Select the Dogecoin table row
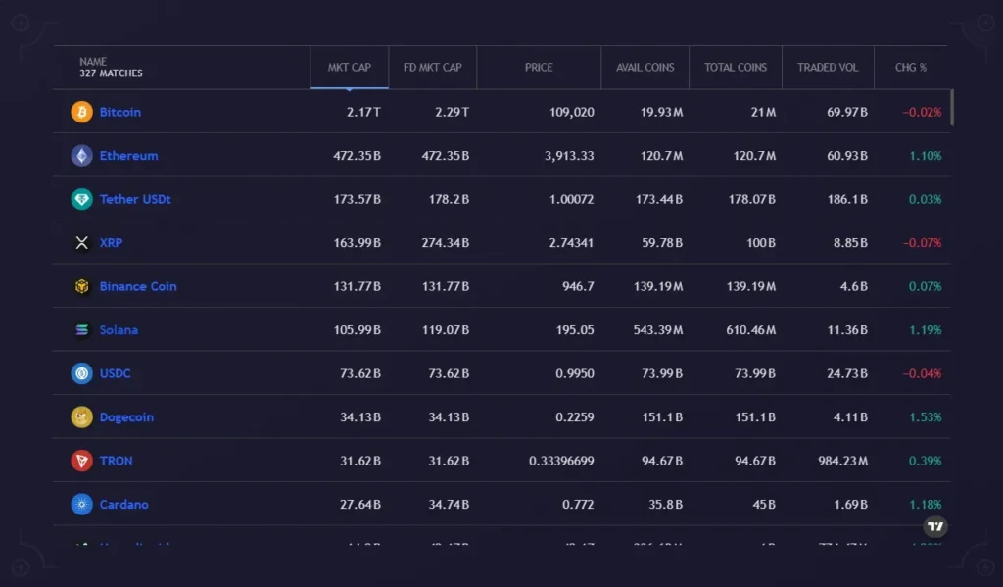Image resolution: width=1003 pixels, height=587 pixels. point(490,416)
